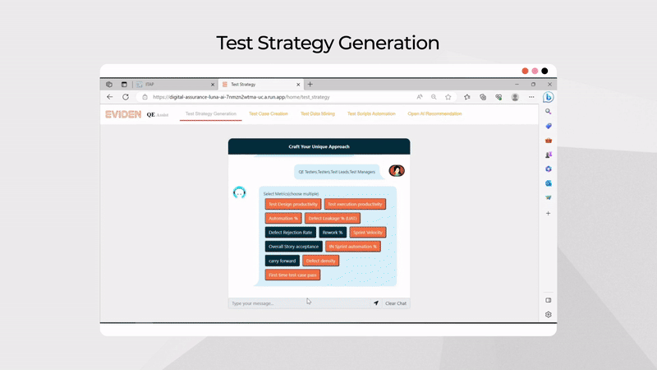Click the Select Metrics(choose multiple) label

291,194
